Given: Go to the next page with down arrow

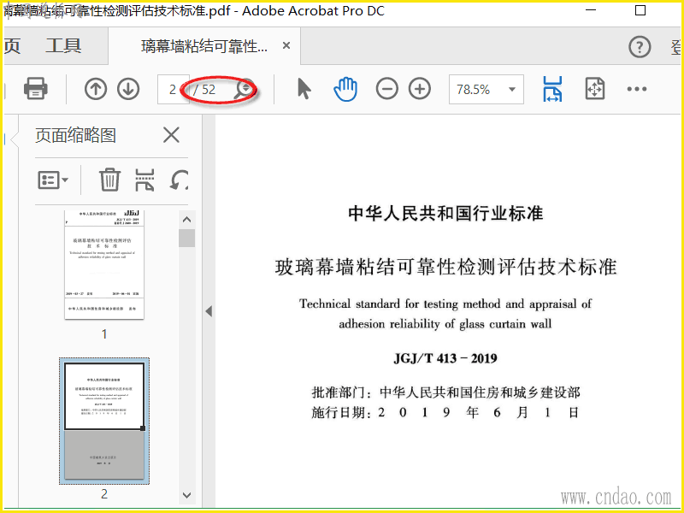Looking at the screenshot, I should pyautogui.click(x=128, y=89).
